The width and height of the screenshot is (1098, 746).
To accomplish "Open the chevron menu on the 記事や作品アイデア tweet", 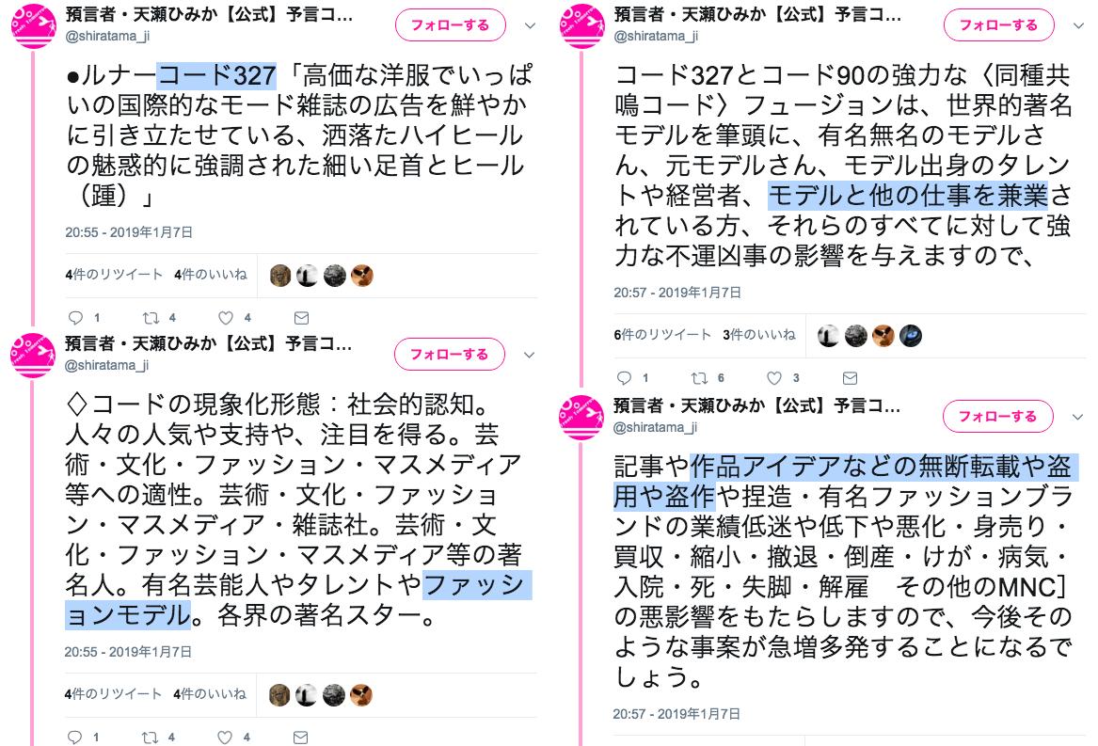I will [x=1077, y=418].
